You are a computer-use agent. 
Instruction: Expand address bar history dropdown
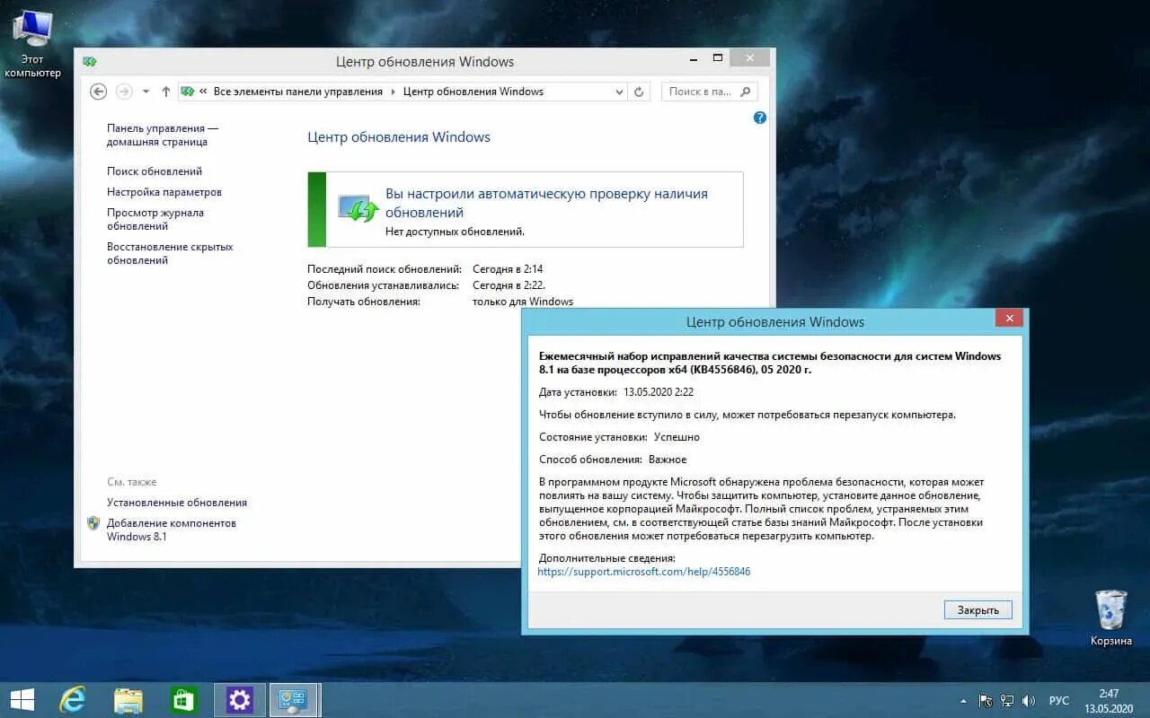coord(619,92)
